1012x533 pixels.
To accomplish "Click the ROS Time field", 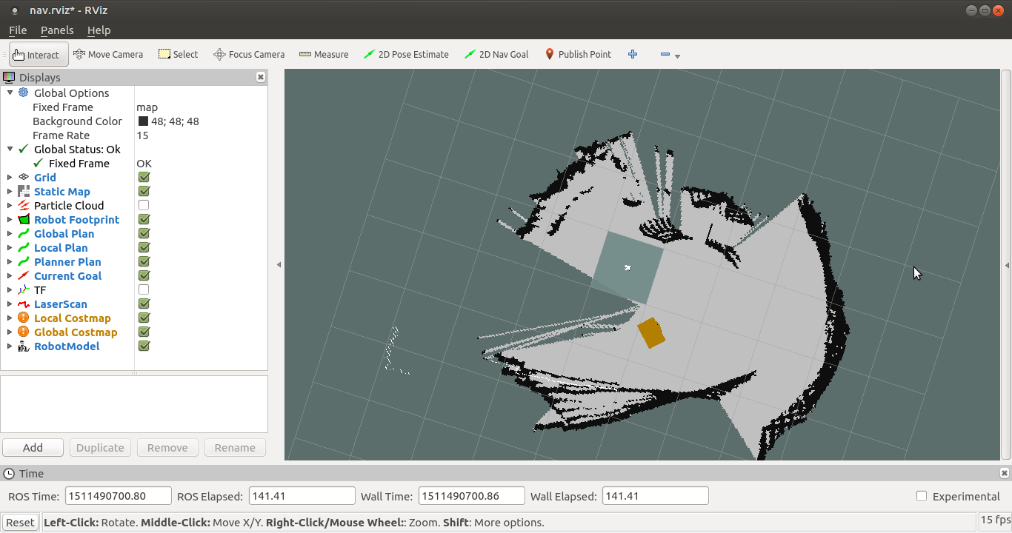I will click(119, 496).
